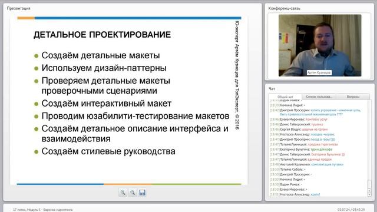Click Екатерина Булыгина's message турки для кофе
Screen dimensions: 377x212
pyautogui.click(x=301, y=149)
